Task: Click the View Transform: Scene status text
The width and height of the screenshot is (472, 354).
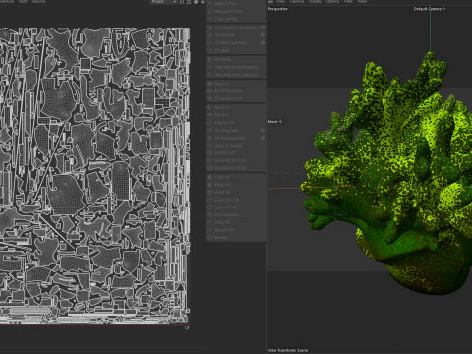Action: 288,350
